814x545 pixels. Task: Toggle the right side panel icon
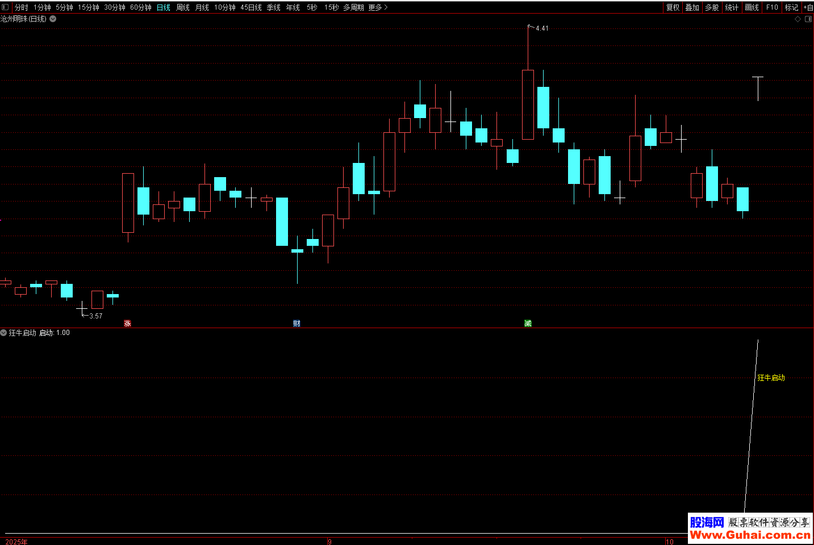[808, 19]
